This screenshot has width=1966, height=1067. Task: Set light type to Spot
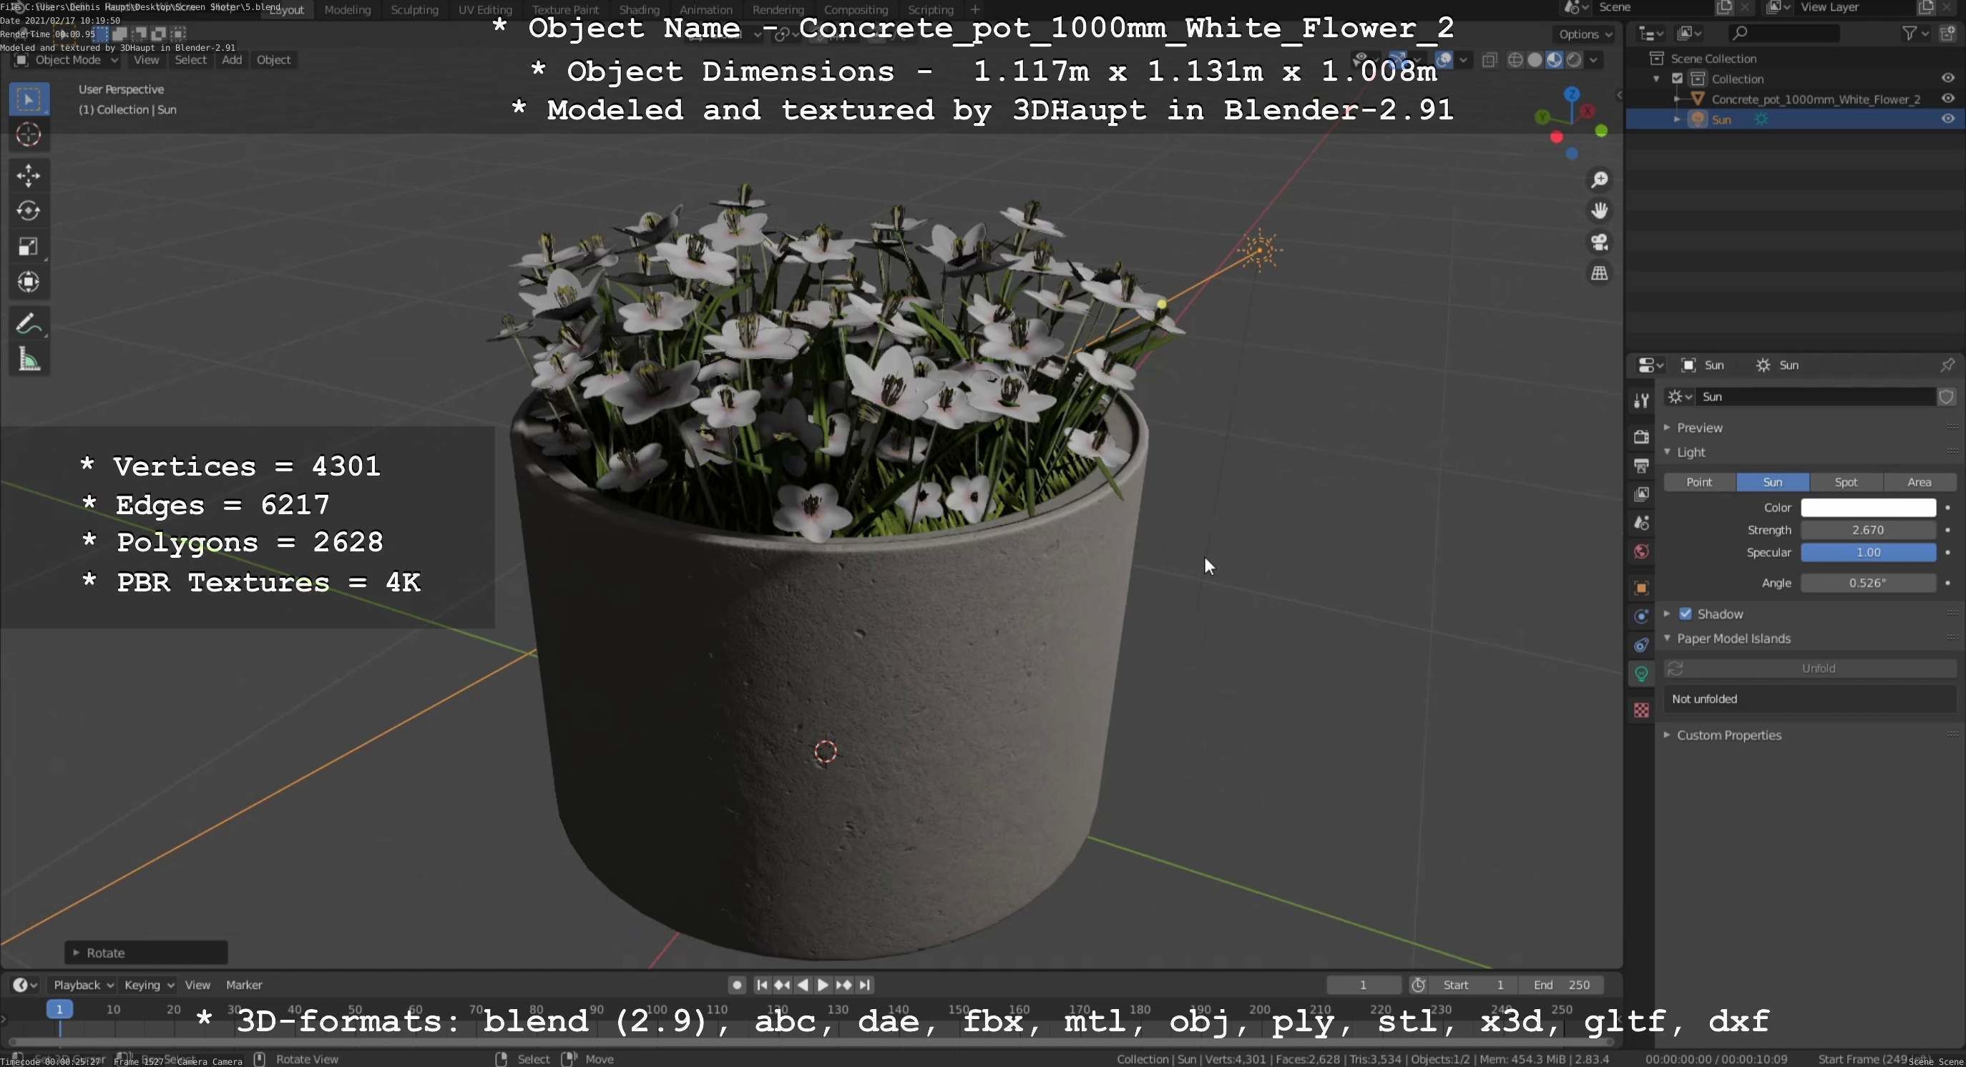(1845, 482)
